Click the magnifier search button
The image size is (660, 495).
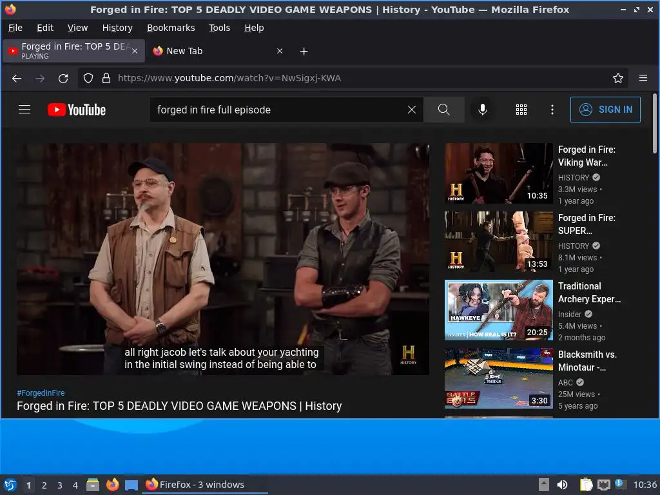coord(443,110)
